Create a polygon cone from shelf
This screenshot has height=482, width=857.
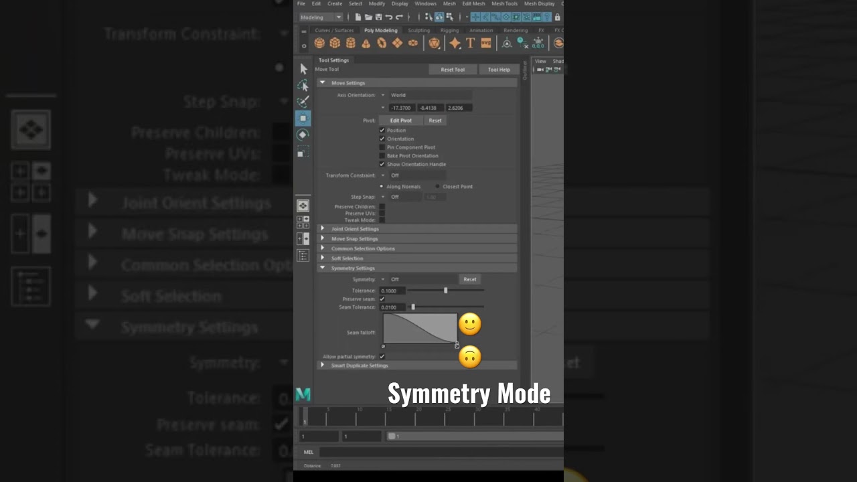coord(366,43)
